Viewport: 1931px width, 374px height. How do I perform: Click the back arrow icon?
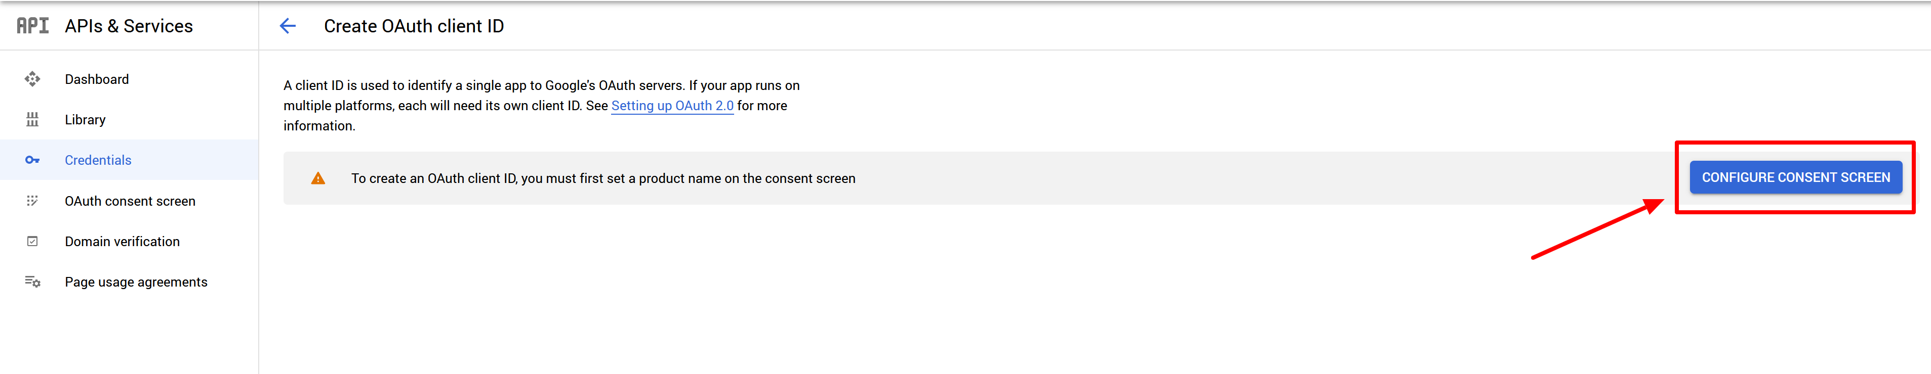click(288, 26)
